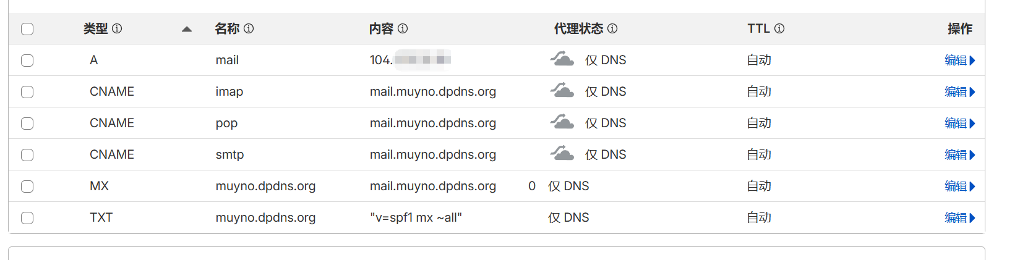Viewport: 1033px width, 260px height.
Task: Click the info icon next to 代理状态 header
Action: 612,28
